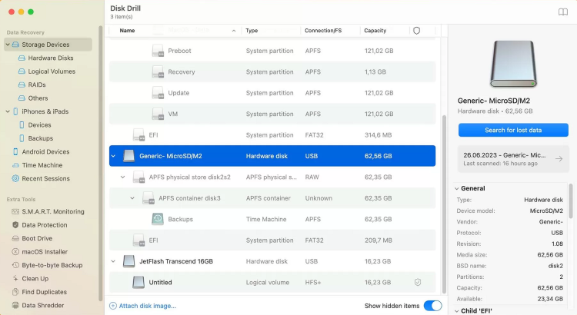Select the EFI 209,7 MB row

[272, 240]
